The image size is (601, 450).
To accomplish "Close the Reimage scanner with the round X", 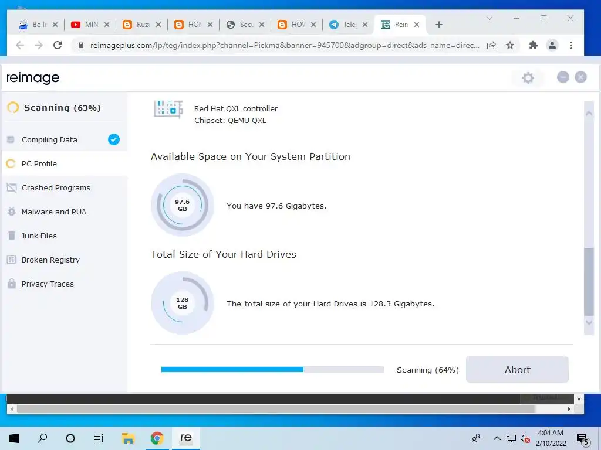I will click(580, 77).
